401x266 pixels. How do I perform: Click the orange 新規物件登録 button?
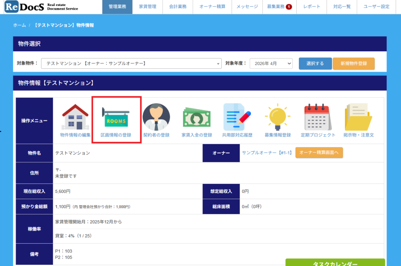point(354,63)
